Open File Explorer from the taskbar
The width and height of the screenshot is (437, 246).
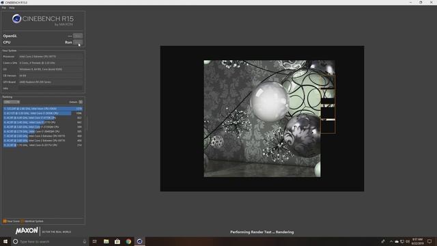pyautogui.click(x=107, y=241)
